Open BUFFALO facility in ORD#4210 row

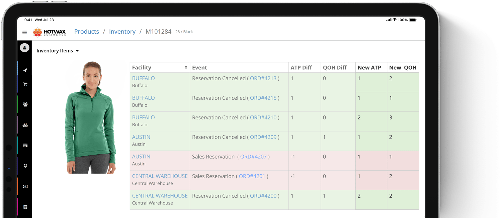(x=143, y=118)
